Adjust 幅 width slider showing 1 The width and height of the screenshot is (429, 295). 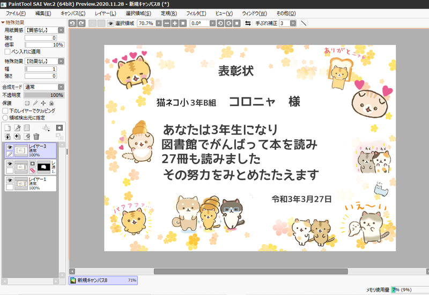(41, 69)
